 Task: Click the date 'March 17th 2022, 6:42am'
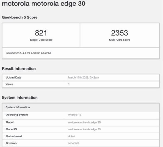pos(83,77)
